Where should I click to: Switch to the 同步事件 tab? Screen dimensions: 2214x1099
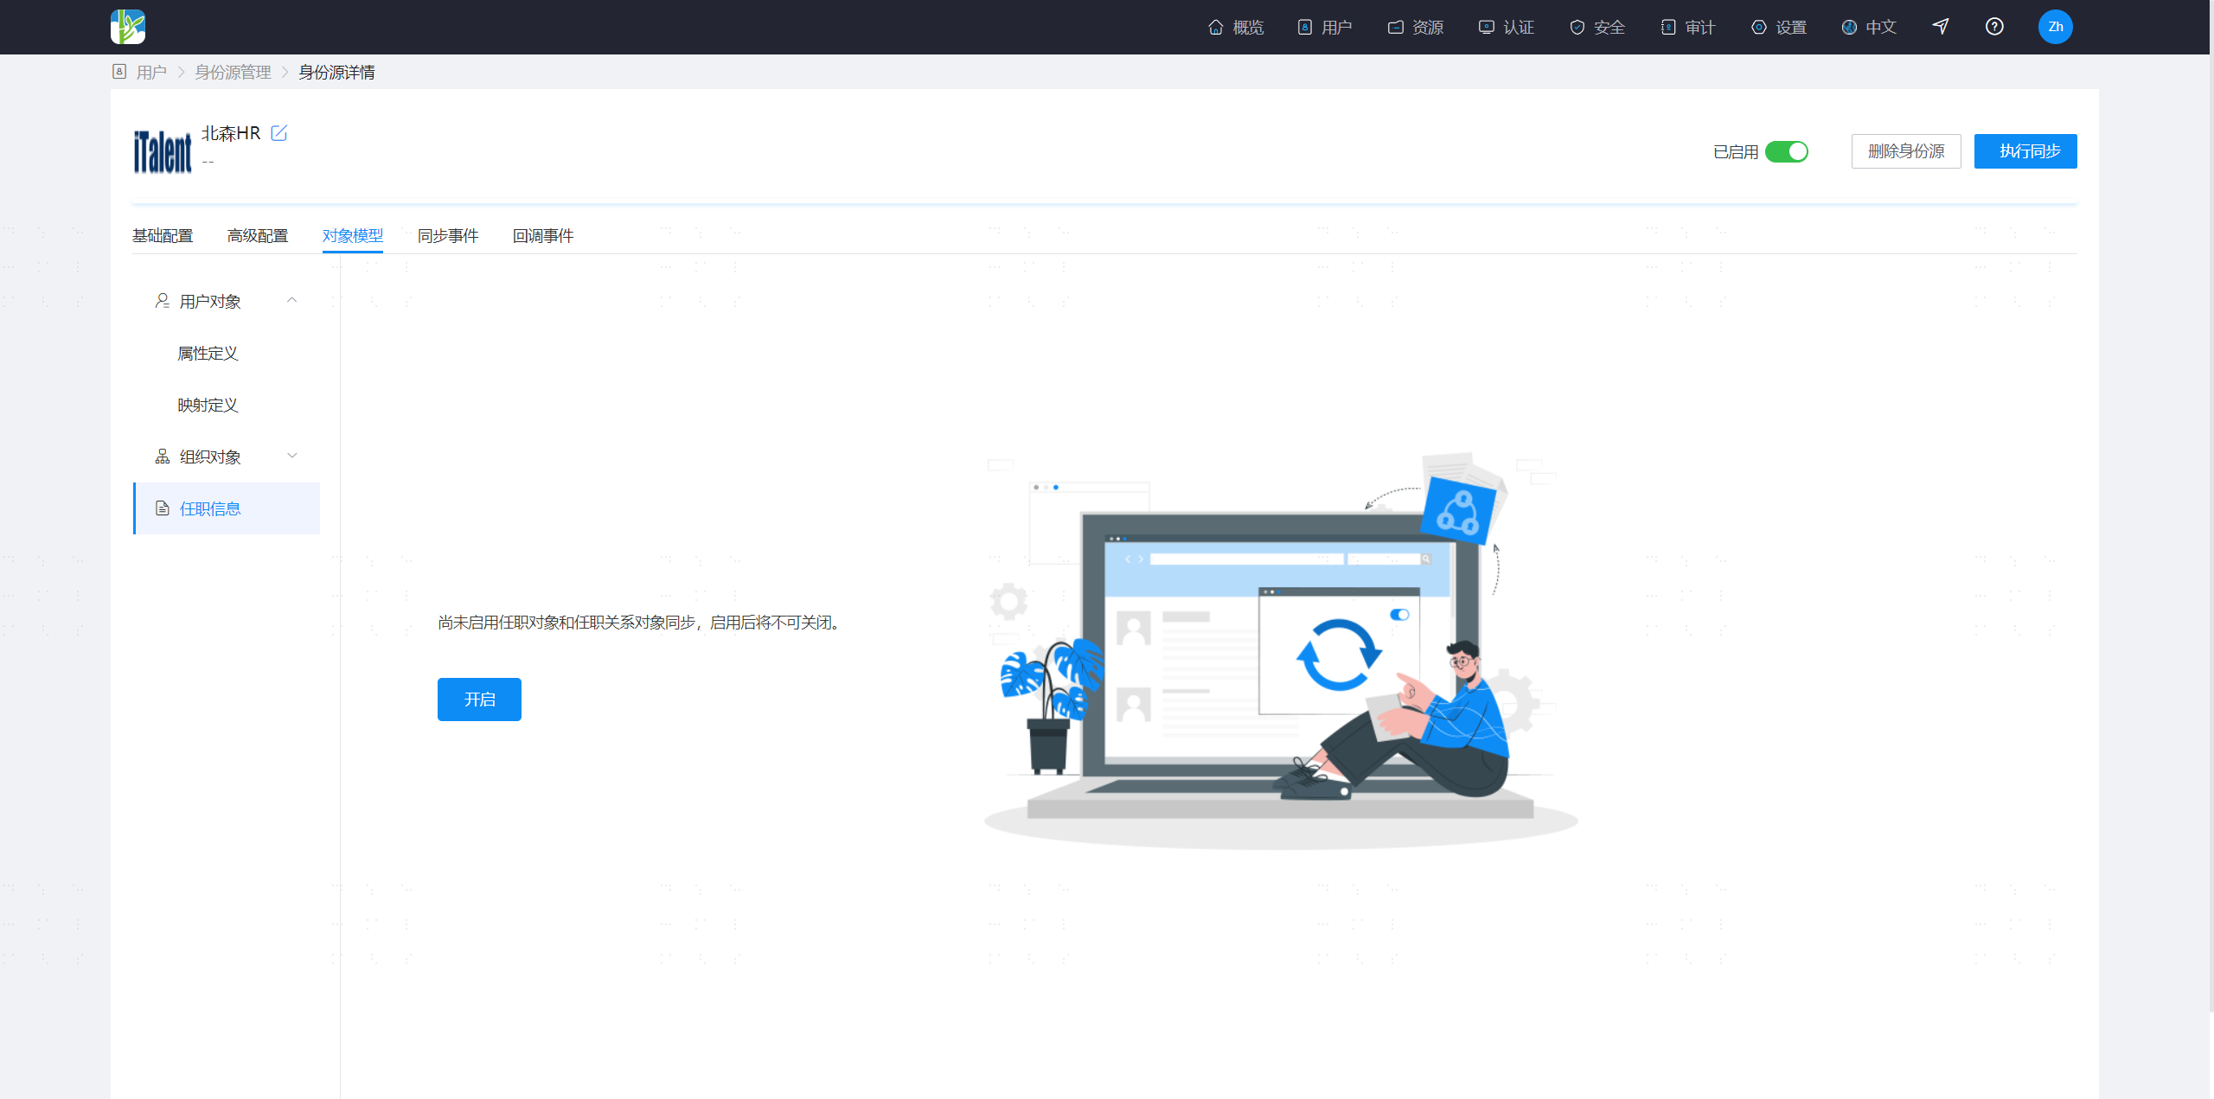448,236
